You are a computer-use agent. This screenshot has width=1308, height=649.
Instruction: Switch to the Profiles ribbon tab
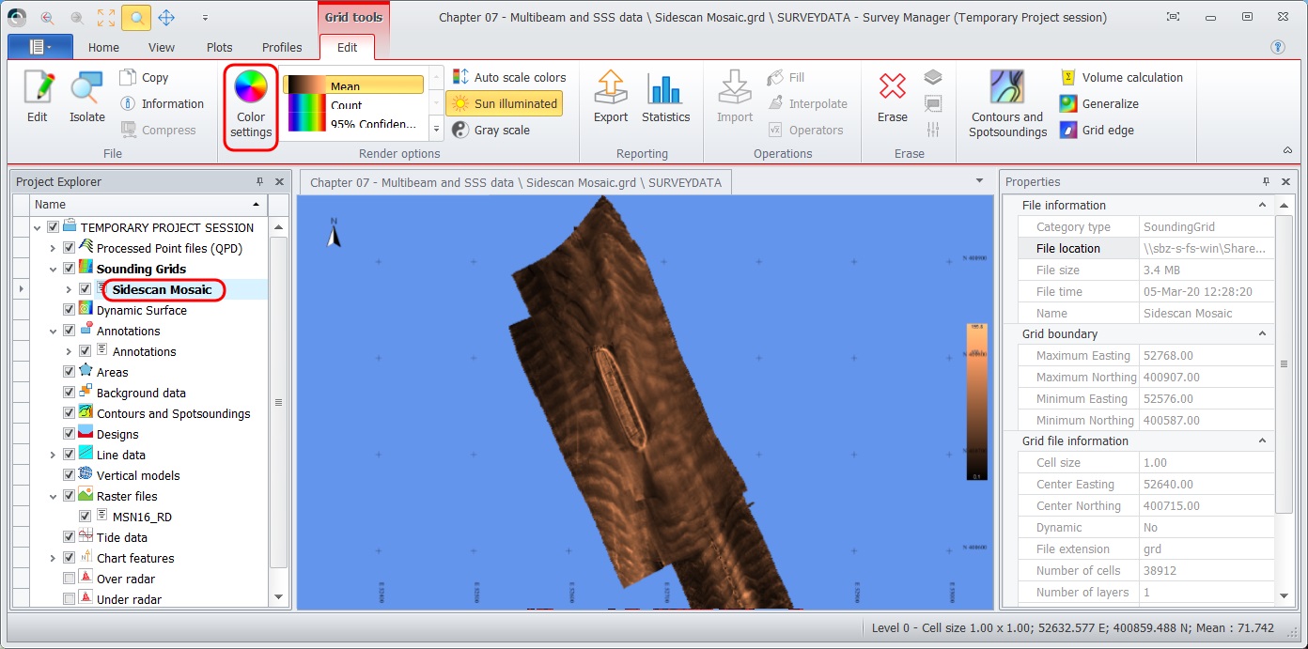point(282,47)
